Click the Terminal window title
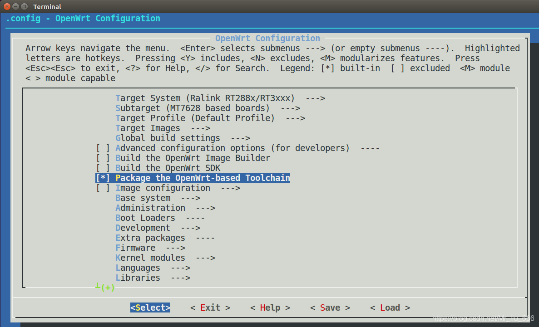 47,6
